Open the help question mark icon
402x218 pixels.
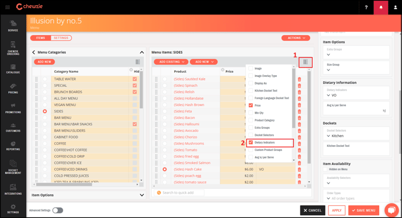tap(366, 7)
